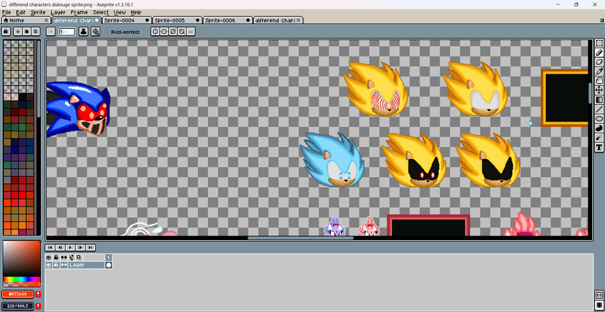
Task: Select the Contour tool
Action: [599, 128]
